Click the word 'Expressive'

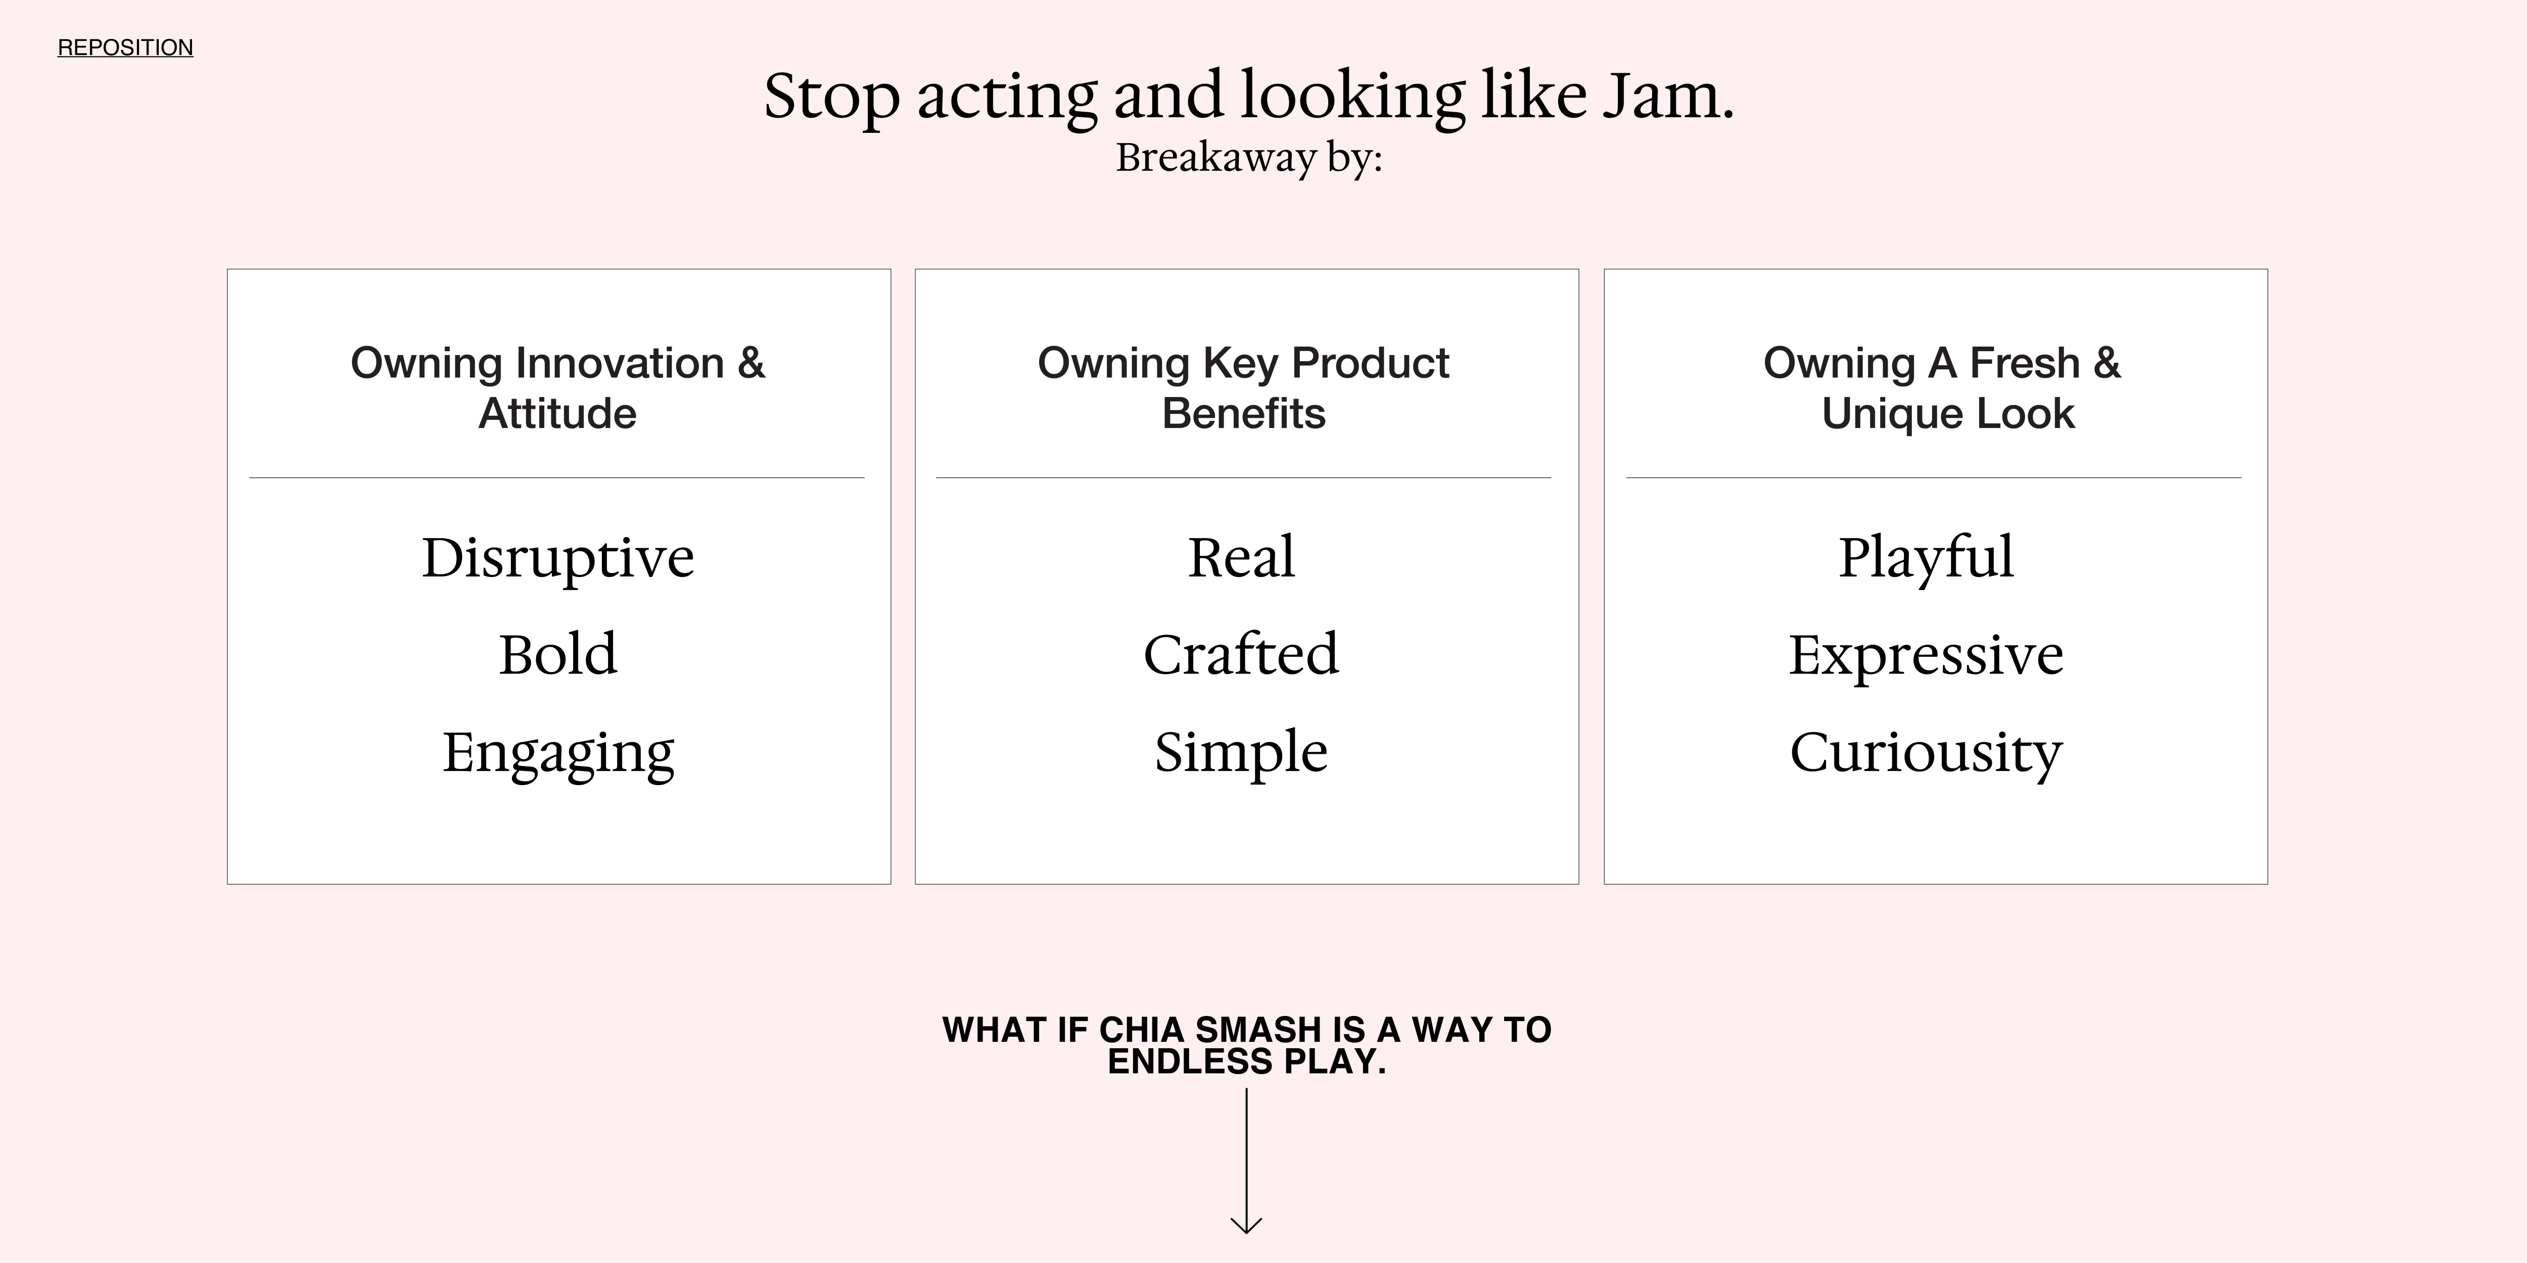(x=1926, y=654)
